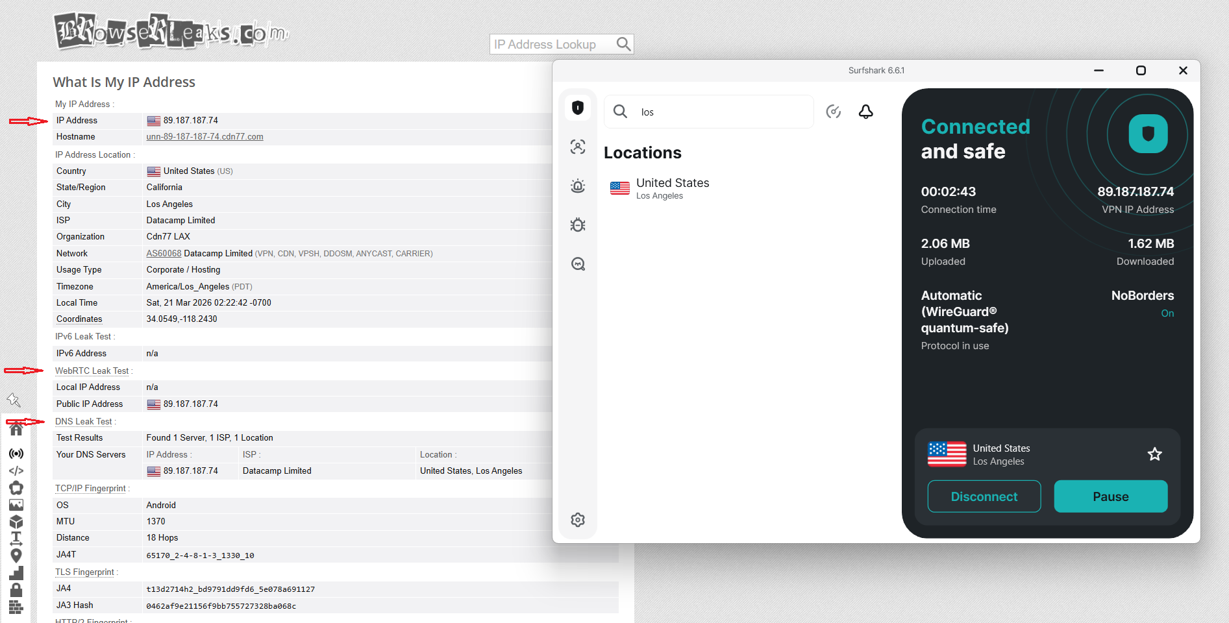Open the Geolocation map pin icon

[16, 556]
